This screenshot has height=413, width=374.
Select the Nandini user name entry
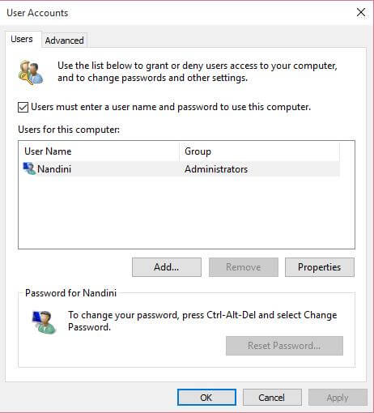click(54, 169)
